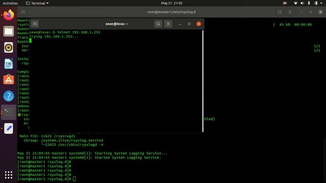
Task: Click the CGroup /system.slice/rsyslog.service line
Action: [63, 140]
